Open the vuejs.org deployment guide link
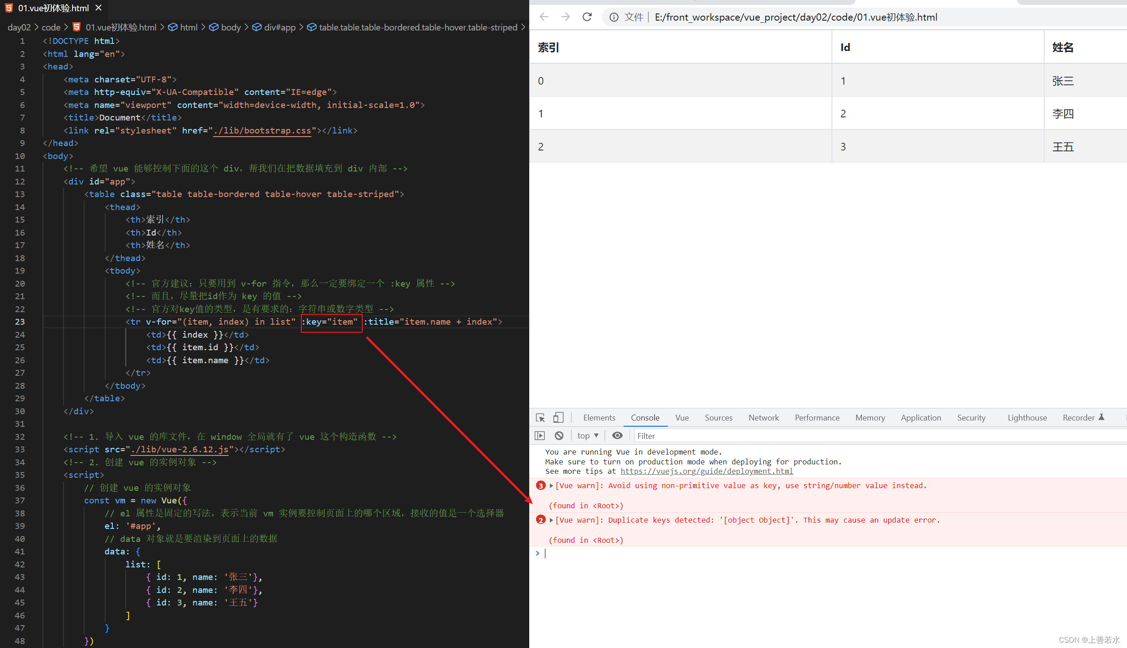This screenshot has height=648, width=1127. click(707, 471)
